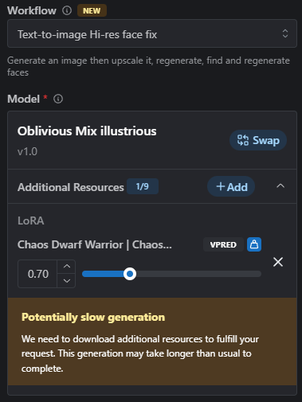Click the Chaos Dwarf Warrior LoRA name
The image size is (302, 402).
(x=95, y=244)
